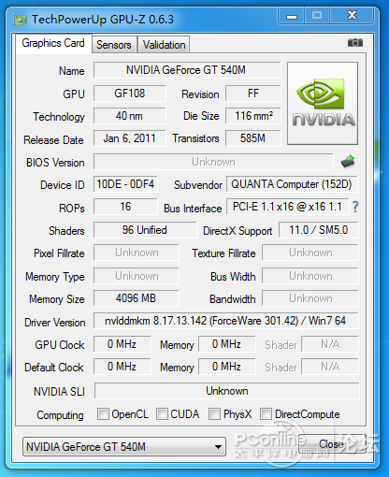Click the Revision field FF
This screenshot has height=477, width=389.
click(x=252, y=94)
